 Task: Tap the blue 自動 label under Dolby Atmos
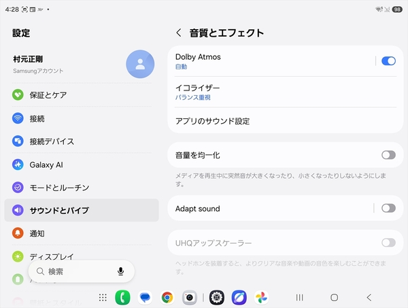[181, 67]
